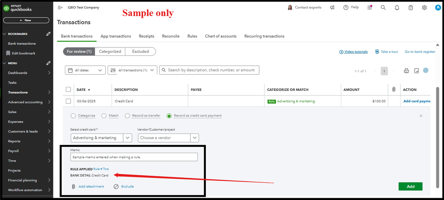
Task: Open the announcements megaphone icon
Action: click(332, 8)
